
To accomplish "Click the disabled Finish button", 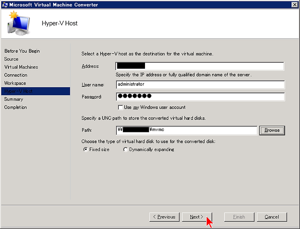I will pos(239,217).
